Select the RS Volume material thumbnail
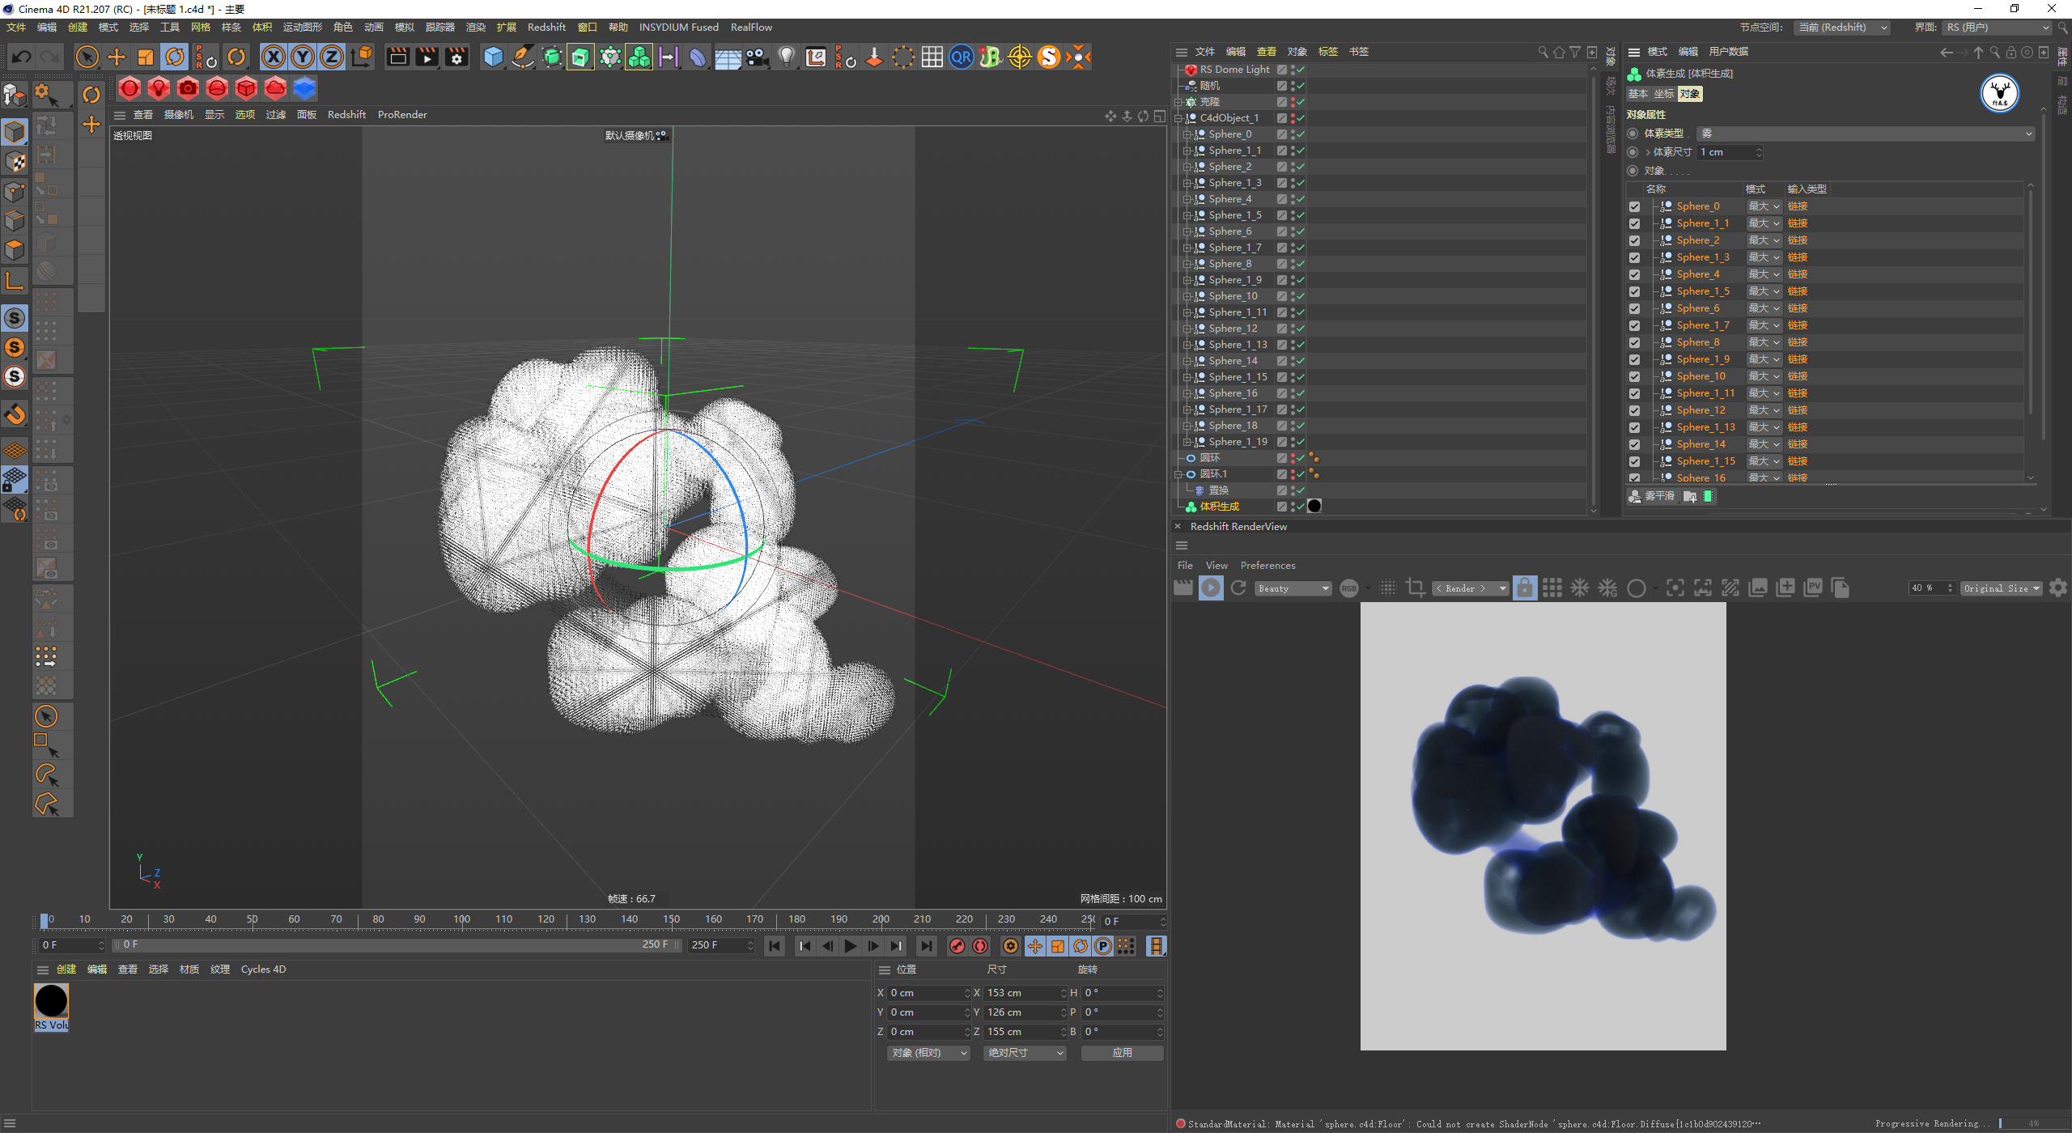2072x1133 pixels. (x=51, y=1007)
